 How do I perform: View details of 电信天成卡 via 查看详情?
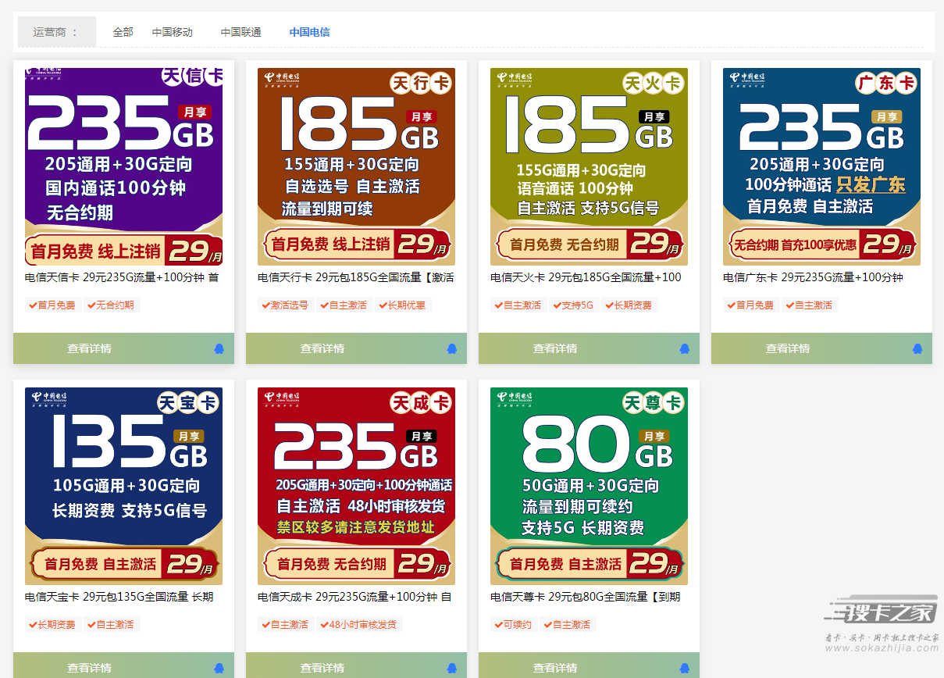point(322,668)
